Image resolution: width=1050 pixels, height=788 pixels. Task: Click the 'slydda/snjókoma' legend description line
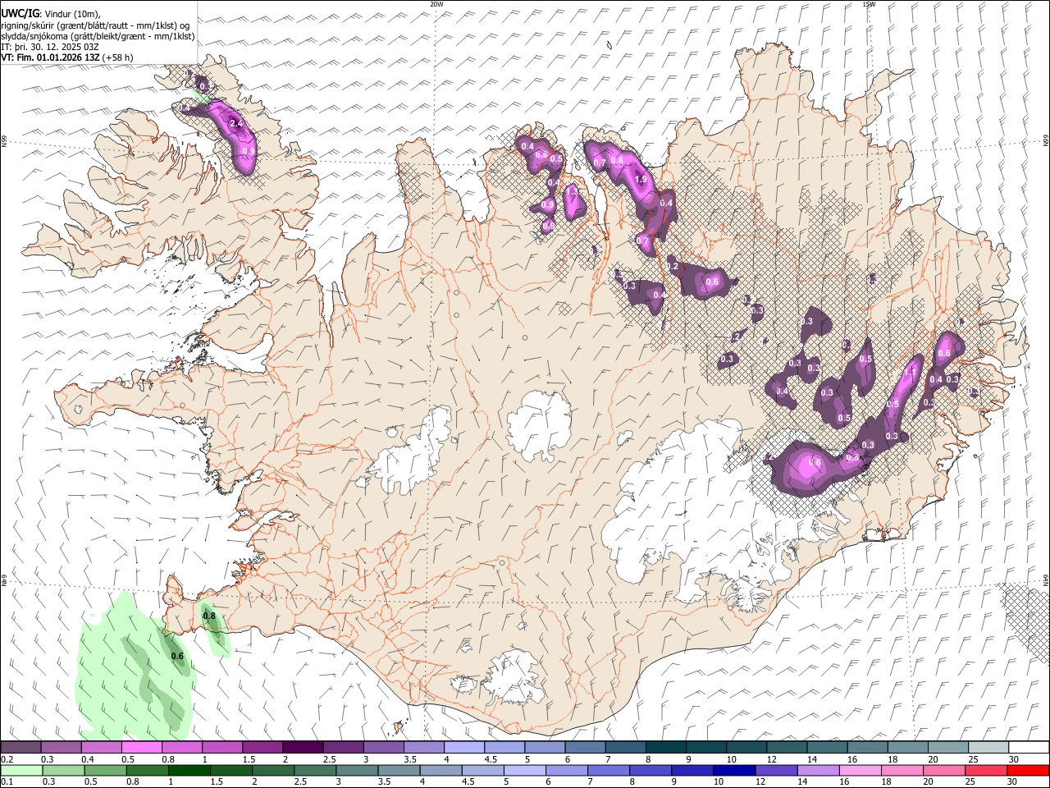(98, 36)
